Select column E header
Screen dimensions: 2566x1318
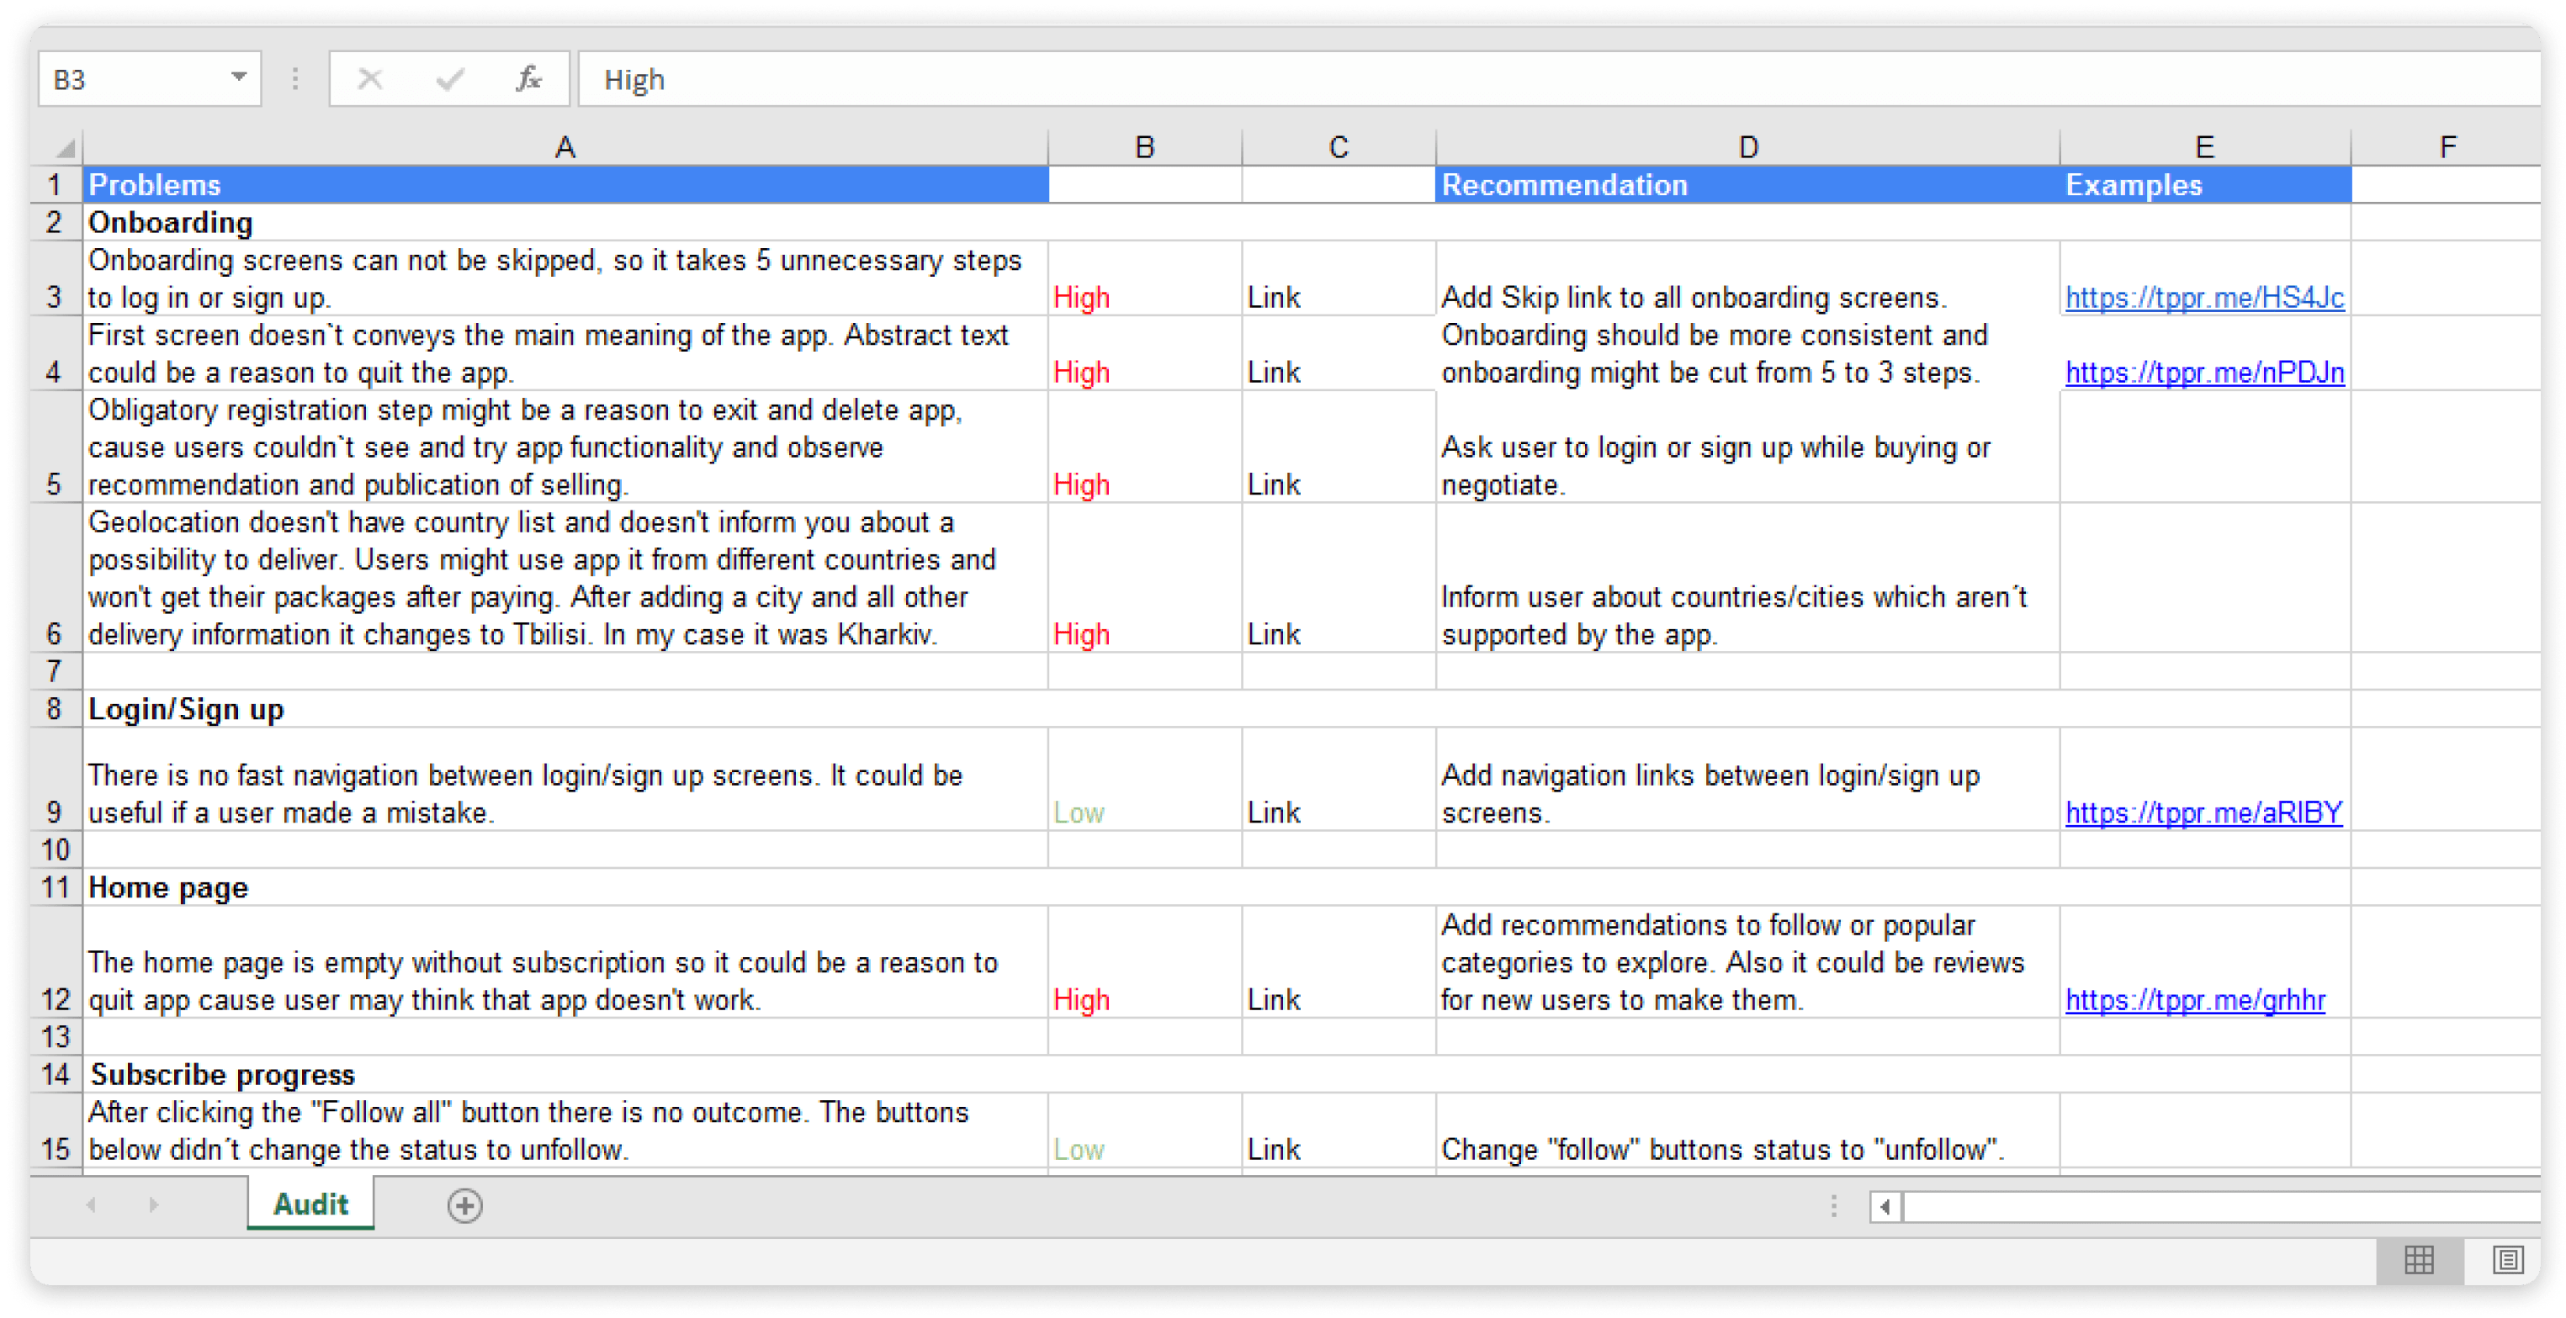[x=2204, y=147]
